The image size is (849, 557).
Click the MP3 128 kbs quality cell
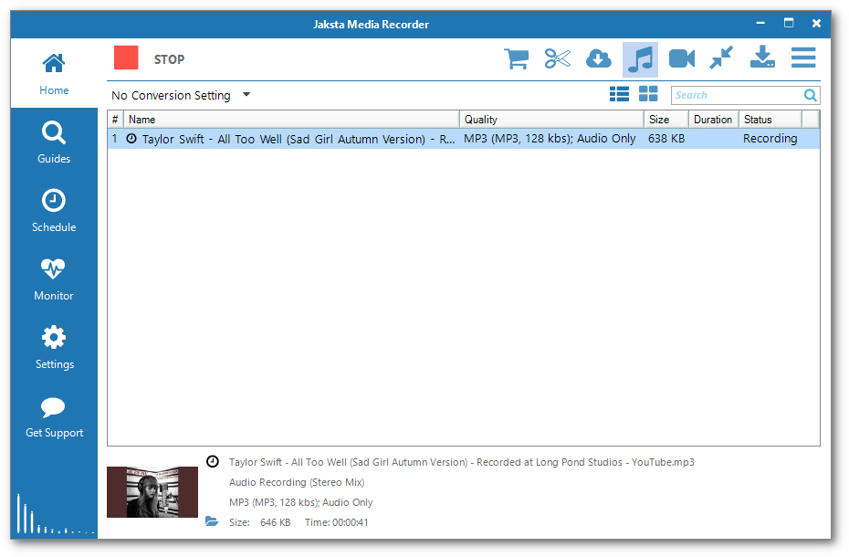[550, 139]
